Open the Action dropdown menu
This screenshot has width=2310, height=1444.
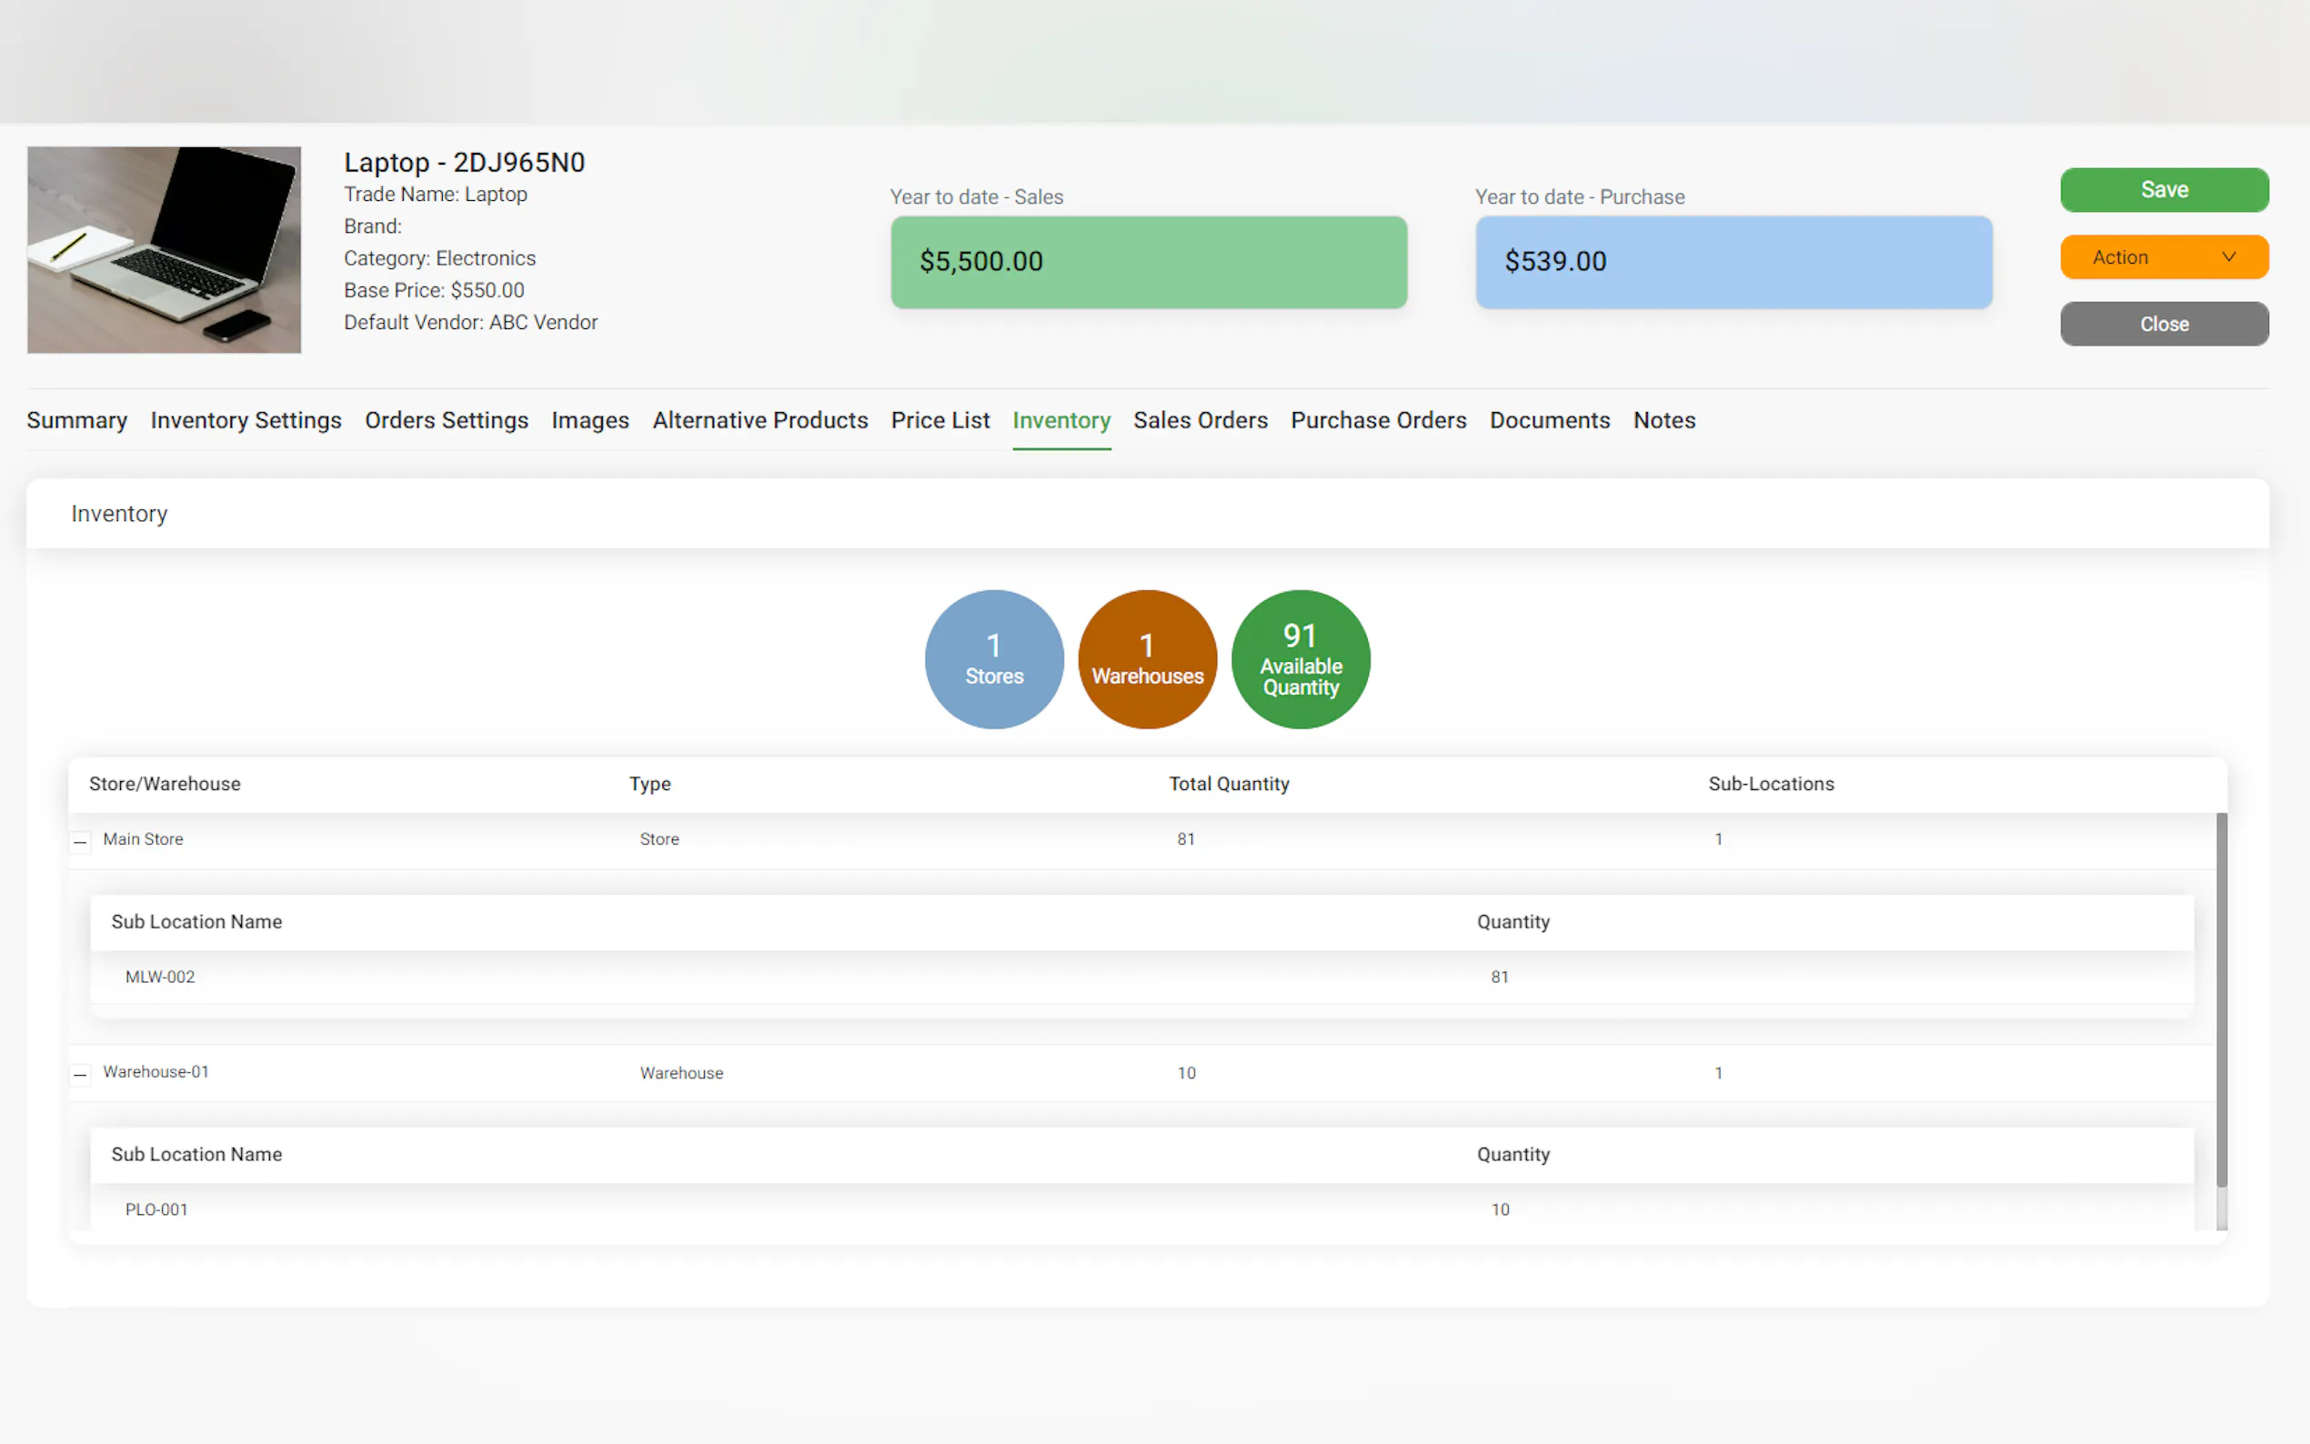pyautogui.click(x=2163, y=257)
